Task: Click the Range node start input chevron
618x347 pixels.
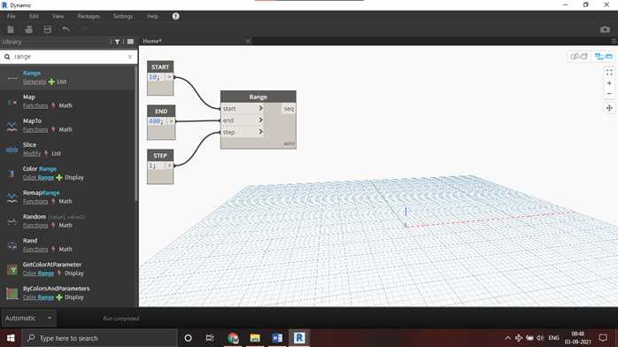Action: [x=260, y=108]
